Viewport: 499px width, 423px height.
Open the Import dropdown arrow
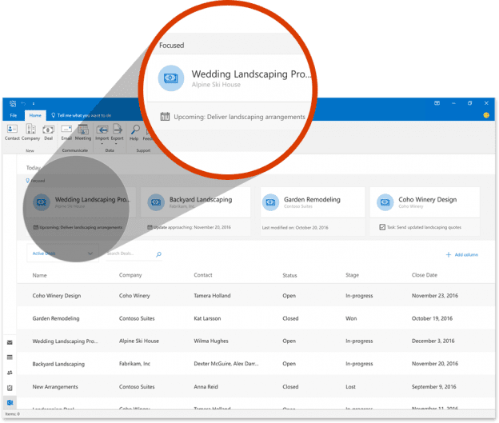click(102, 144)
